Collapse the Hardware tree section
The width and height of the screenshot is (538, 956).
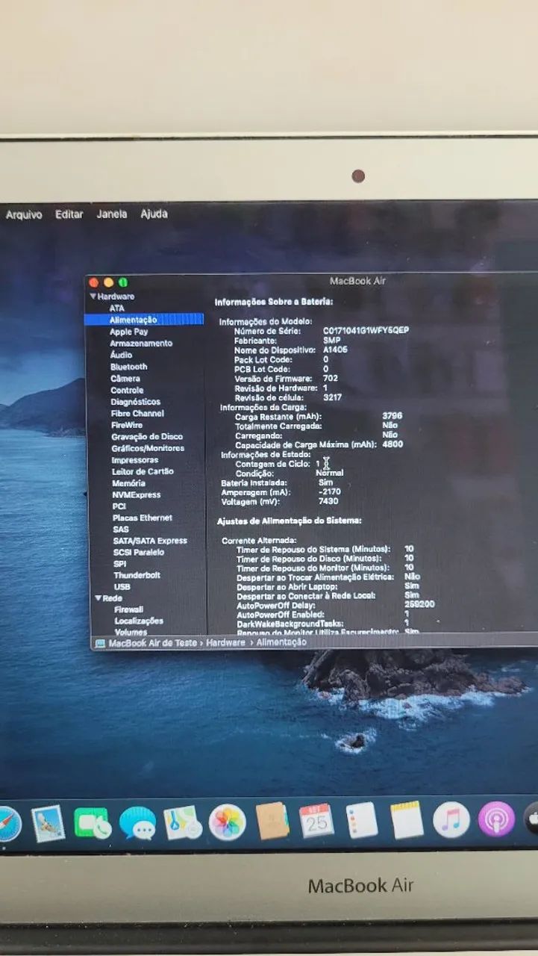pyautogui.click(x=93, y=297)
